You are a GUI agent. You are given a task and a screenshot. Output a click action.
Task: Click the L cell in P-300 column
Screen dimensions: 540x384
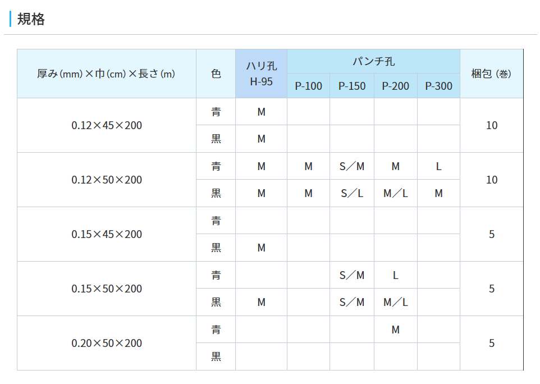438,166
